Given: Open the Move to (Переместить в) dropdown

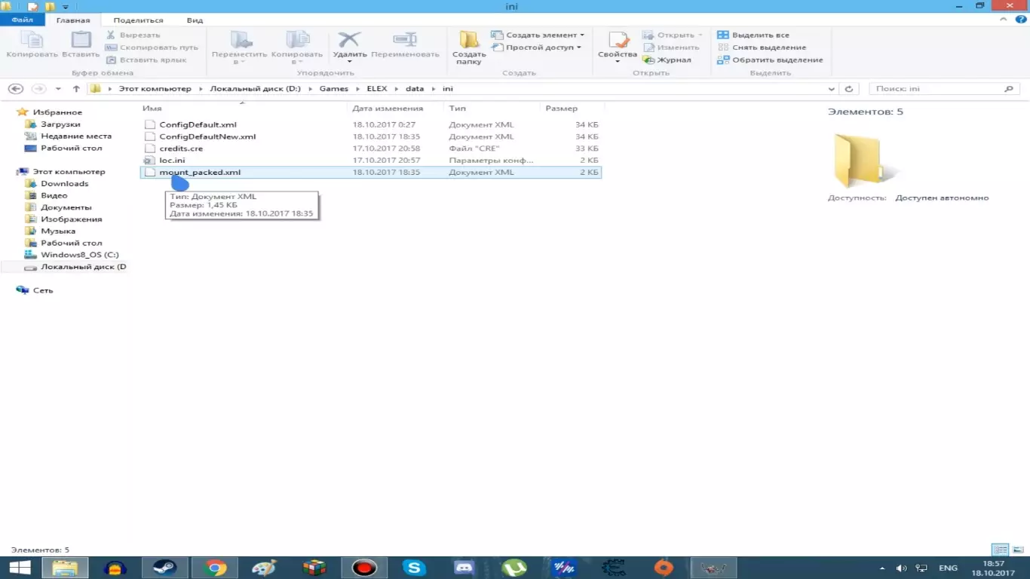Looking at the screenshot, I should tap(240, 47).
